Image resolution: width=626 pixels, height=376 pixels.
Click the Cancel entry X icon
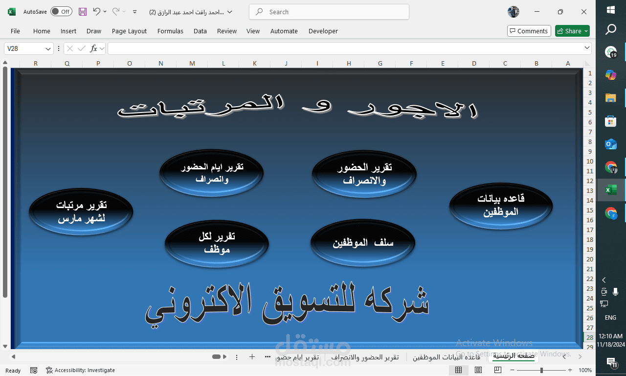(x=70, y=48)
